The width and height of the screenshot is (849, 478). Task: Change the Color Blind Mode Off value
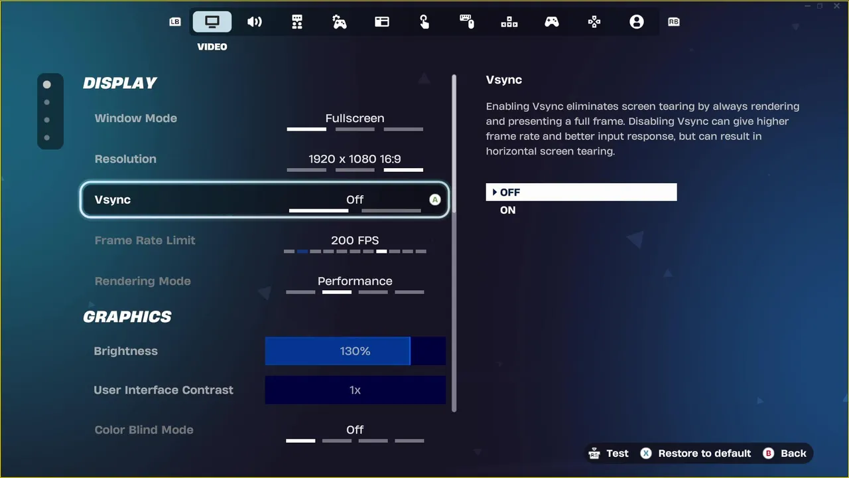pos(355,430)
